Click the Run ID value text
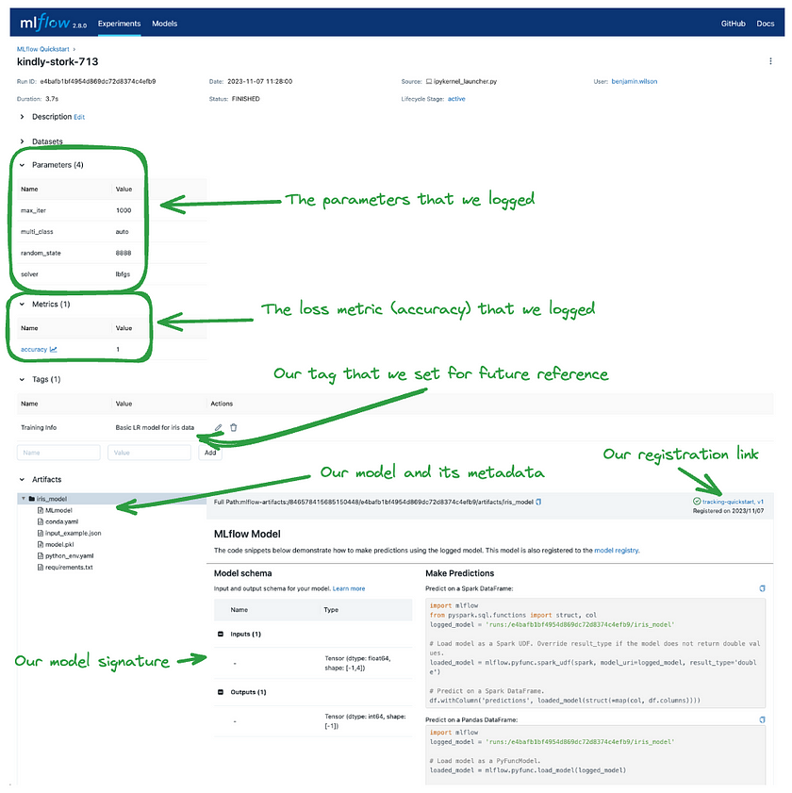The height and width of the screenshot is (793, 792). (x=98, y=81)
